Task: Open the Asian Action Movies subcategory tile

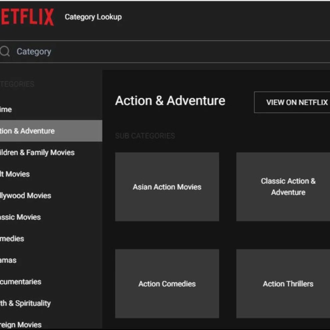Action: point(167,187)
